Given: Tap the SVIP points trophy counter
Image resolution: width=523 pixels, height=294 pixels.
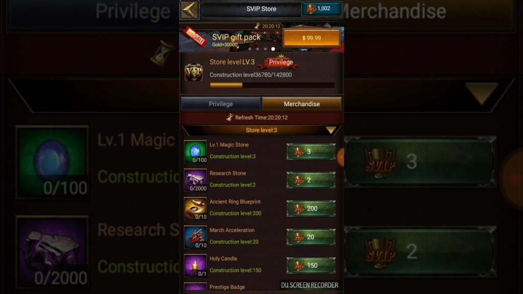Looking at the screenshot, I should pyautogui.click(x=321, y=9).
